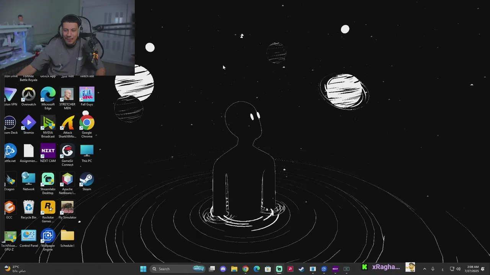The height and width of the screenshot is (275, 490).
Task: Open the GameSir Connect shortcut
Action: pos(67,155)
